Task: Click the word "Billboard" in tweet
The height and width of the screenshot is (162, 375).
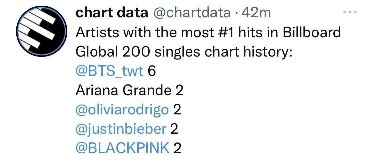Action: point(312,33)
